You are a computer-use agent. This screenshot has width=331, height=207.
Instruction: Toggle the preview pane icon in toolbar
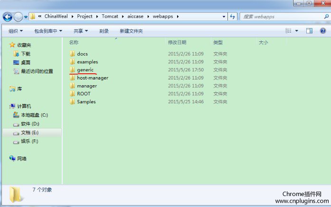(x=309, y=31)
